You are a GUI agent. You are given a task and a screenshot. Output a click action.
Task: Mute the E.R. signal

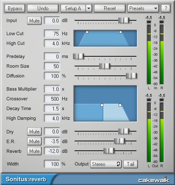point(34,141)
